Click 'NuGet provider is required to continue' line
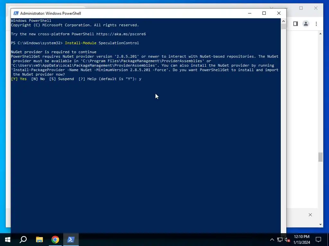 tap(54, 52)
